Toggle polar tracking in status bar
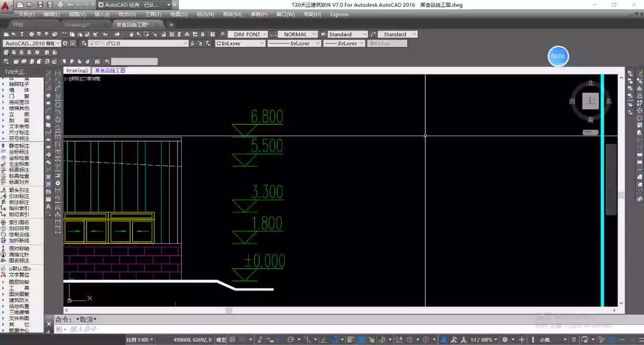 tap(291, 340)
